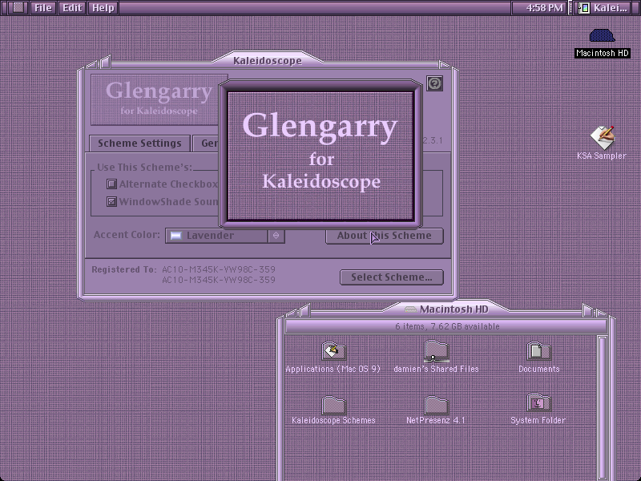Click the windowshade box on Macintosh HD window

[601, 313]
